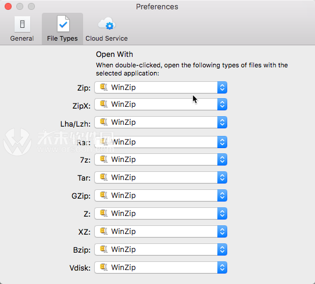Open the Bzip application dropdown
The width and height of the screenshot is (315, 284).
161,249
